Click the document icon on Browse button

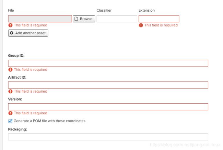(x=76, y=19)
